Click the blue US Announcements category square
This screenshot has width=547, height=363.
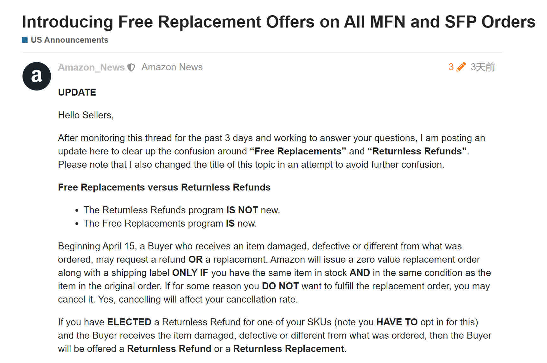click(25, 40)
